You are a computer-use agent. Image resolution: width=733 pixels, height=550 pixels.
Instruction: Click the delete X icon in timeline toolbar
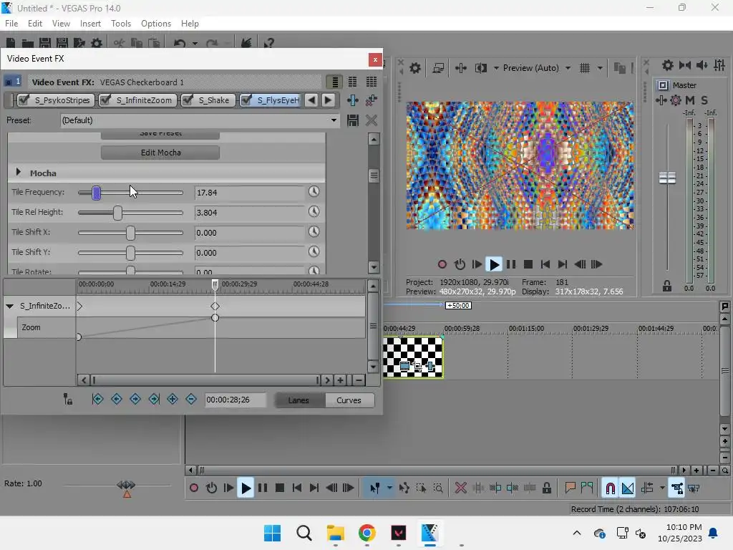pyautogui.click(x=460, y=488)
